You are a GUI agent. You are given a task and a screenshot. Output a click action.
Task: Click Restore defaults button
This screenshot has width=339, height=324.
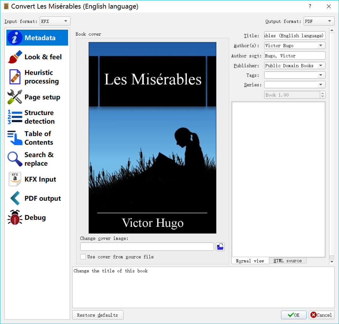click(98, 315)
